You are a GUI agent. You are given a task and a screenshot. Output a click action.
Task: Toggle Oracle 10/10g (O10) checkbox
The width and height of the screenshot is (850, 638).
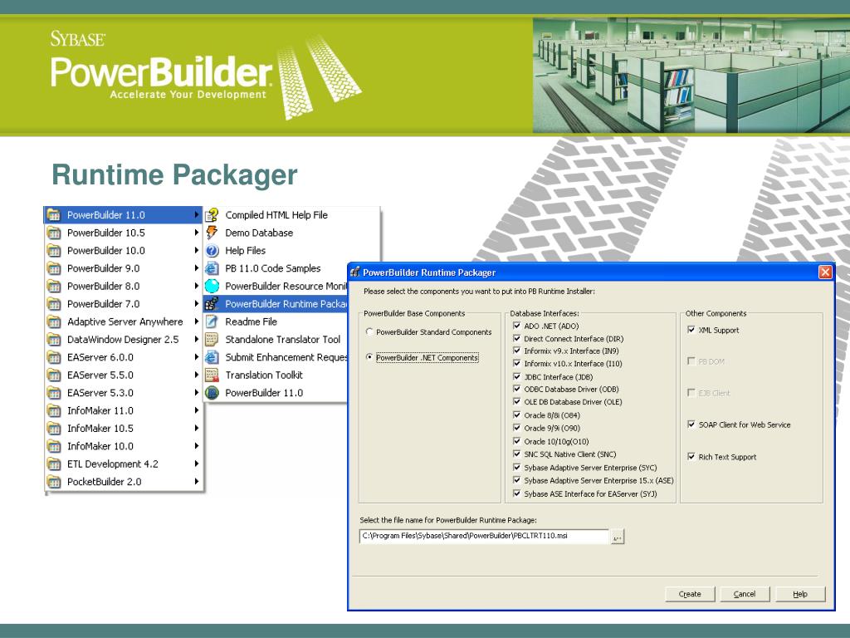coord(516,441)
